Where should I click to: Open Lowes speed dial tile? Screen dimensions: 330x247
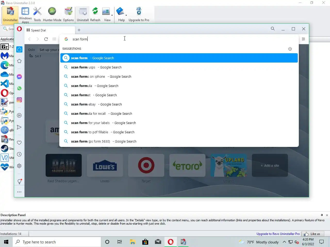[105, 165]
